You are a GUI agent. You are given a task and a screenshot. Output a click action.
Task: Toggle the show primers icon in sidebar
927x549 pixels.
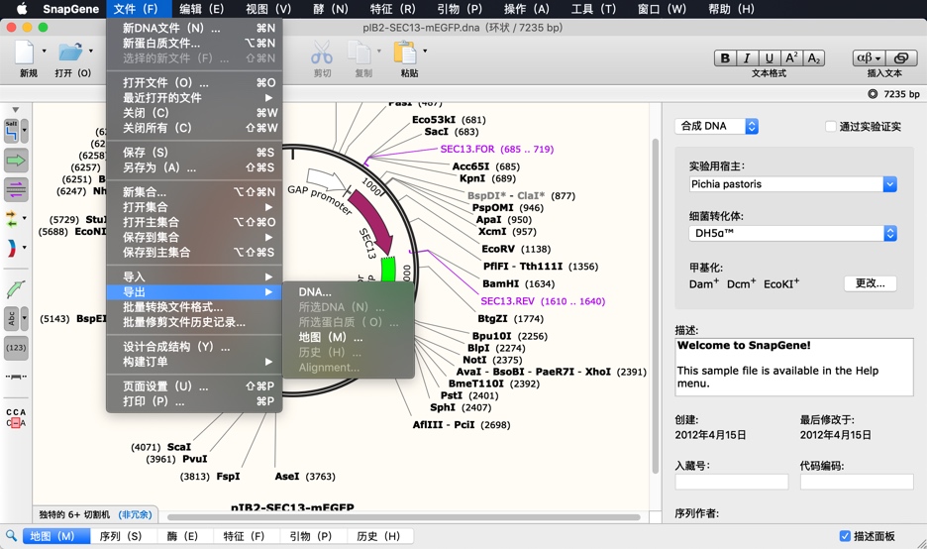(17, 189)
